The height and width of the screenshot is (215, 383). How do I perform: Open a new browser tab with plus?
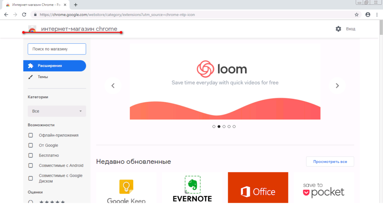pyautogui.click(x=76, y=5)
